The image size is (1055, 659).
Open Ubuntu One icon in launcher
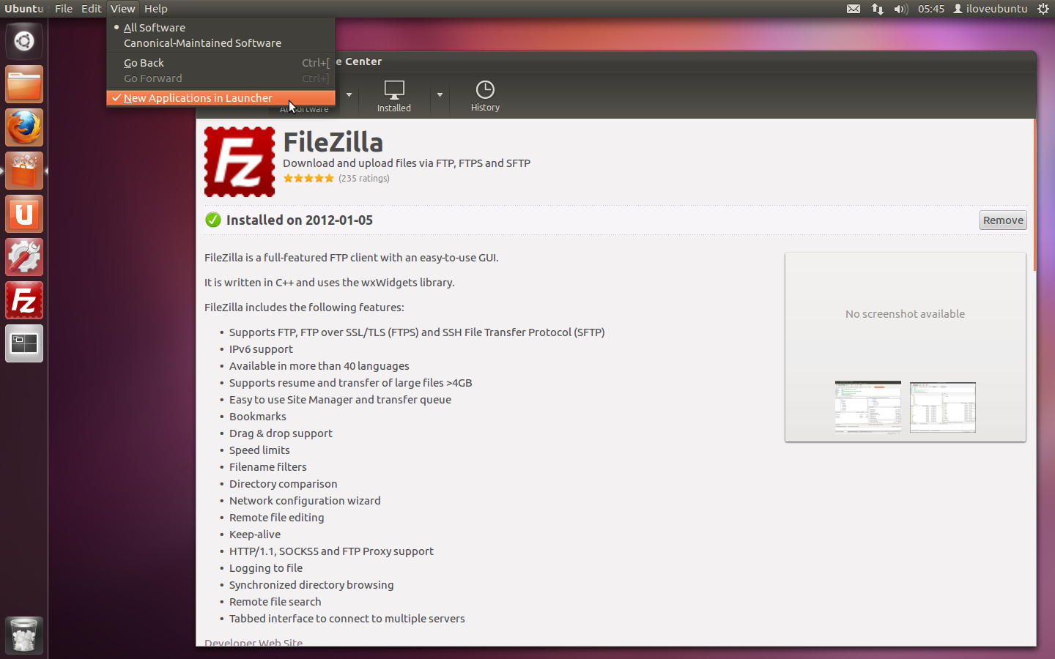[x=24, y=214]
